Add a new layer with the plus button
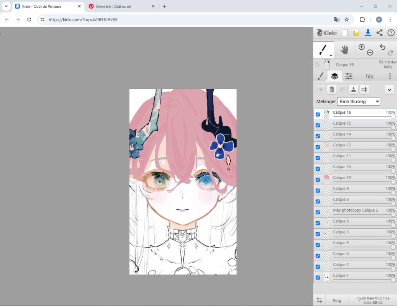 pos(321,89)
